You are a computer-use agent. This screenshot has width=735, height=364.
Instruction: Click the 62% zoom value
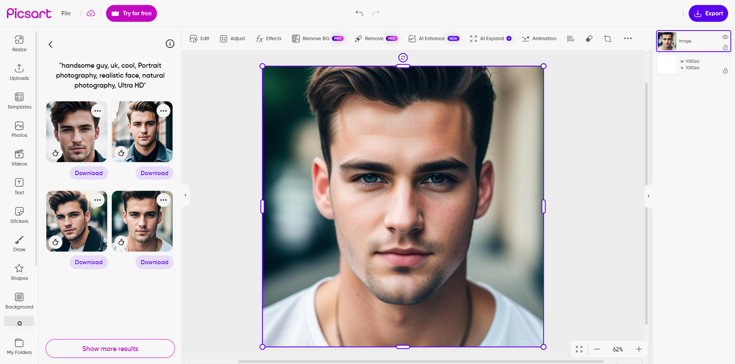tap(618, 349)
